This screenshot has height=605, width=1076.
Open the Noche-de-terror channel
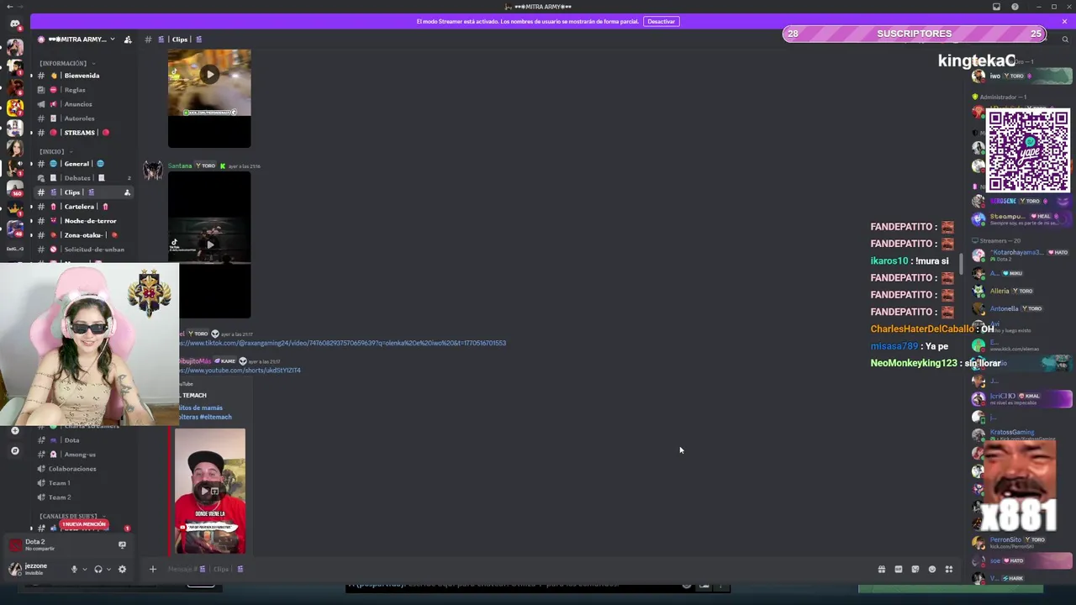pos(83,221)
